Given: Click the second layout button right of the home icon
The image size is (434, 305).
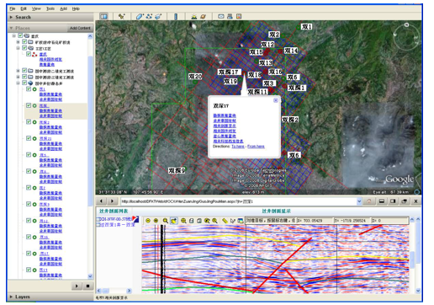Looking at the screenshot, I should 393,201.
